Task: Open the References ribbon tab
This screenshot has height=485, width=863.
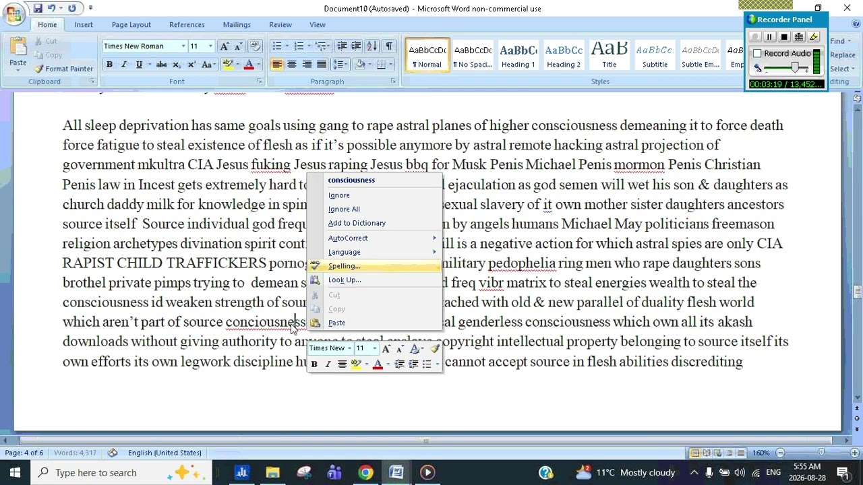Action: pos(187,25)
